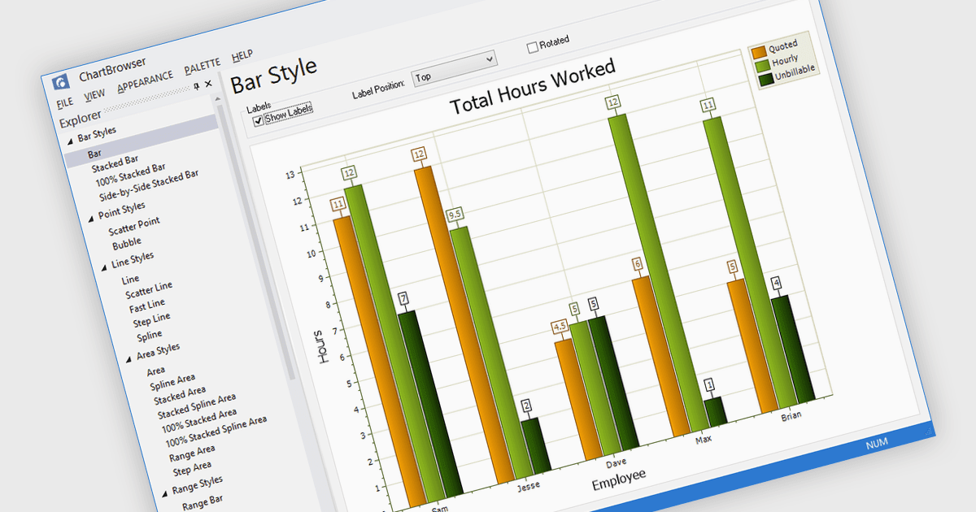Select Stacked Bar chart style
976x512 pixels.
pyautogui.click(x=115, y=166)
